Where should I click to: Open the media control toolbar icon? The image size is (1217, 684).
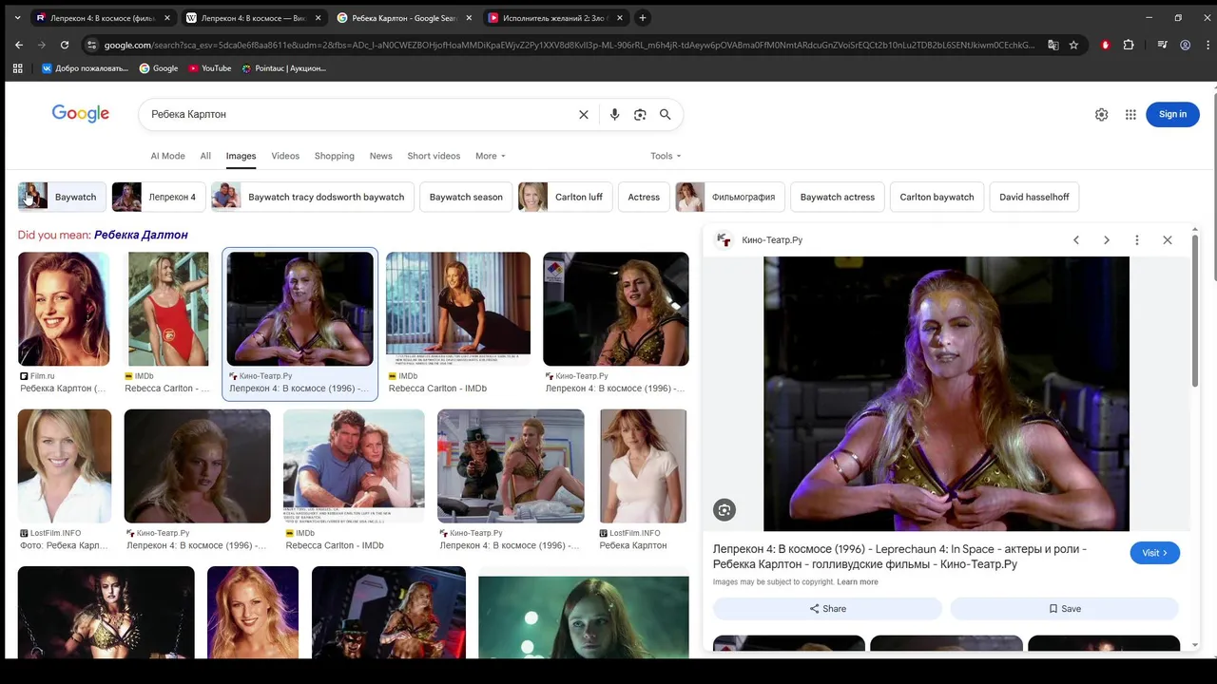tap(1162, 45)
